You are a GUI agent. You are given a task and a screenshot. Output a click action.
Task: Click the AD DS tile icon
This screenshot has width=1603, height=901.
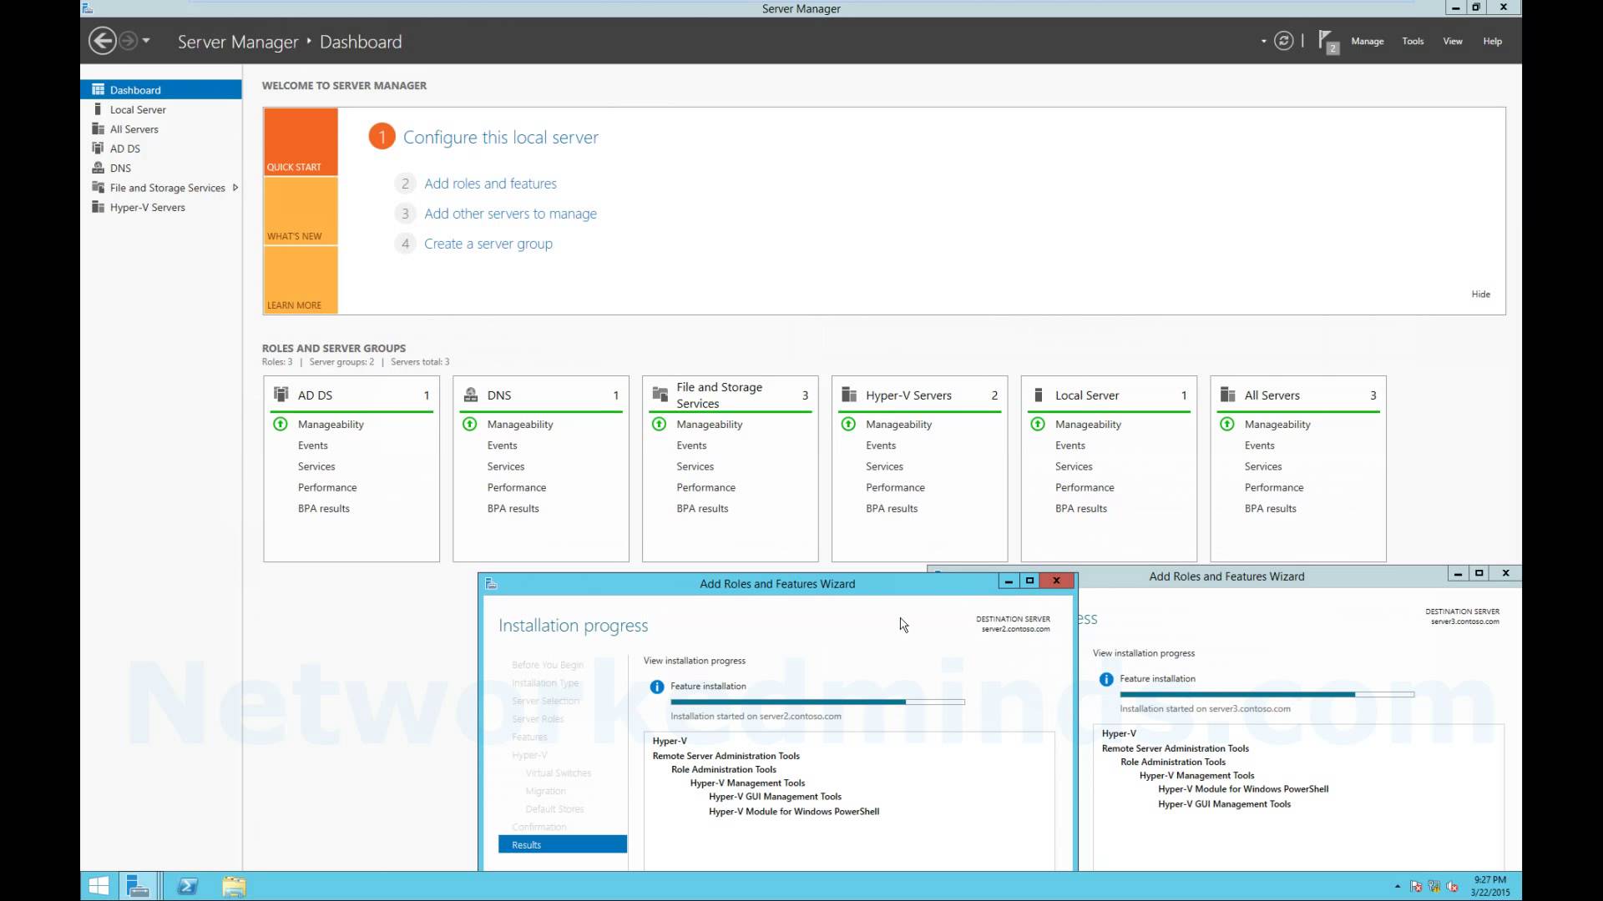(281, 395)
